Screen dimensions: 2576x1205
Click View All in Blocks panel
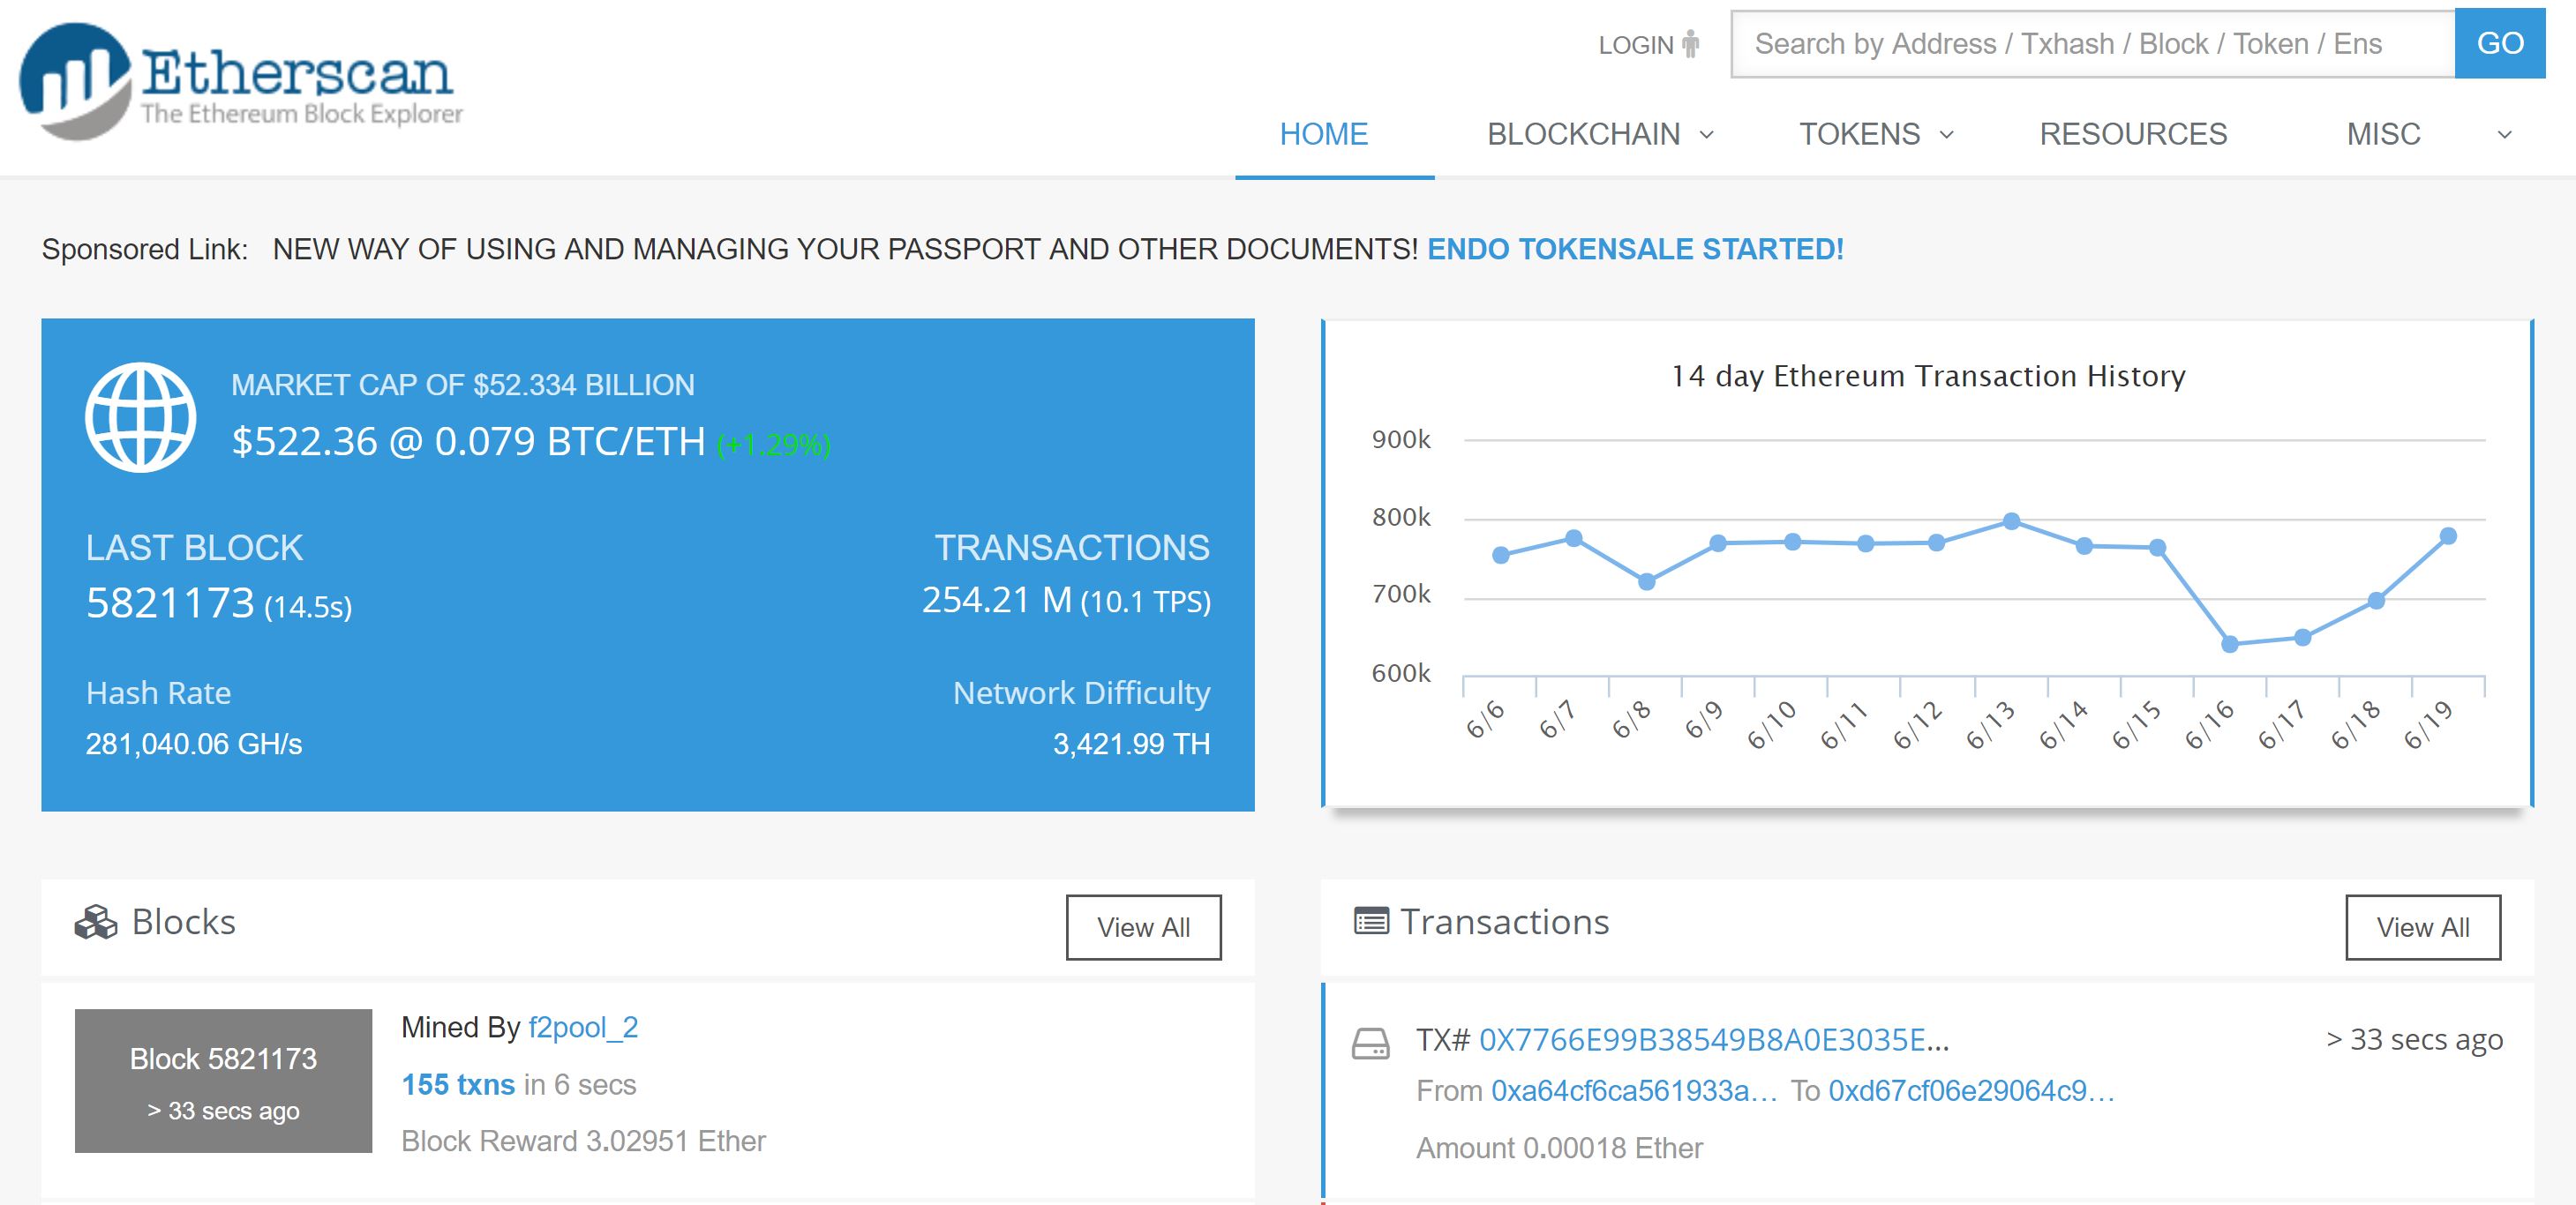coord(1143,927)
